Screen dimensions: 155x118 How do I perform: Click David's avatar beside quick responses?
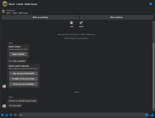(4, 86)
